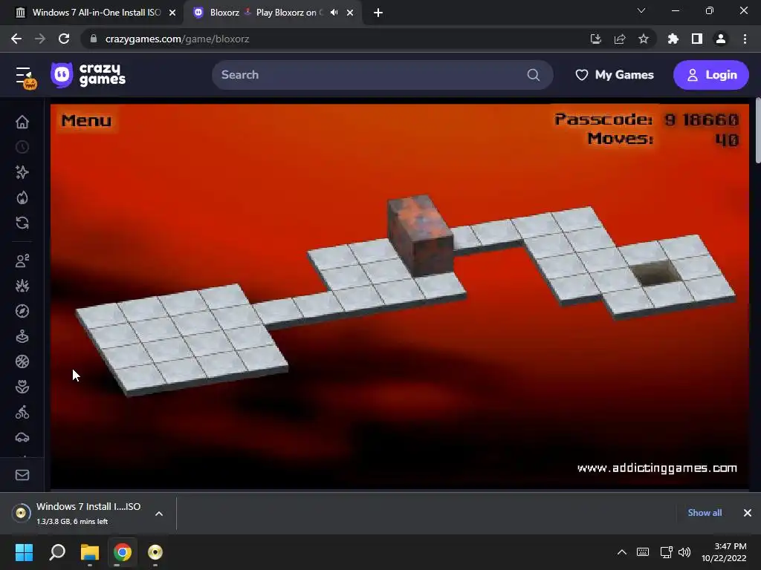The width and height of the screenshot is (761, 570).
Task: Expand the system tray hidden icons chevron
Action: 622,552
